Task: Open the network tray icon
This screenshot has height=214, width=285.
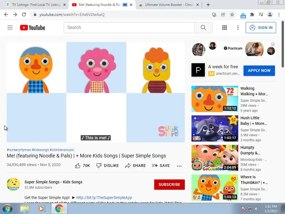Action: [250, 209]
